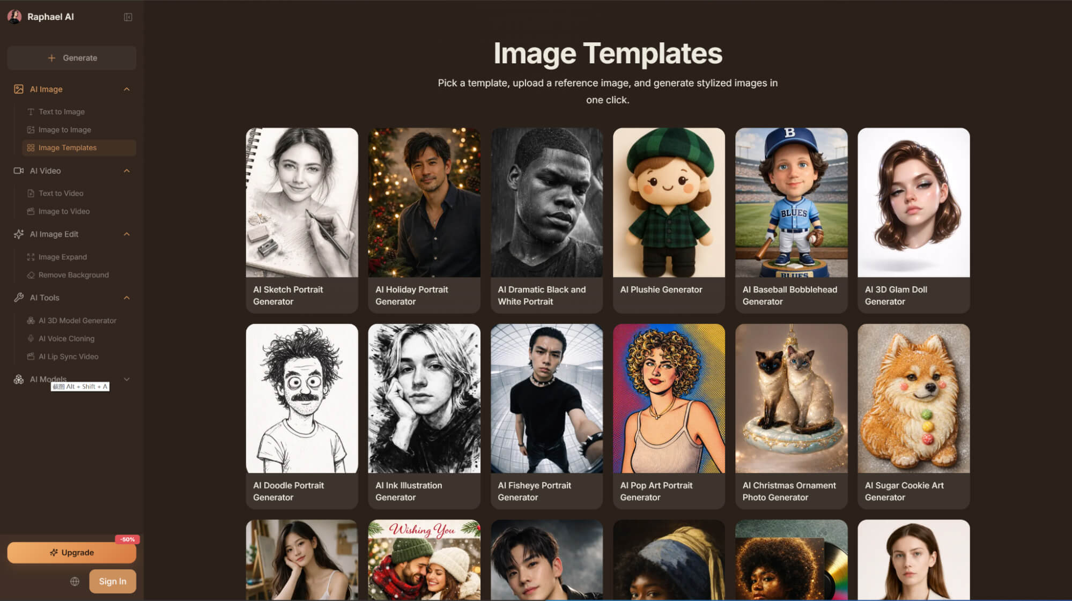1072x601 pixels.
Task: Open AI Ink Illustration Generator template
Action: point(424,416)
